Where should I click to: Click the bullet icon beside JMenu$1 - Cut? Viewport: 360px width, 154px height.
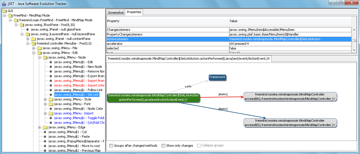coord(45,132)
